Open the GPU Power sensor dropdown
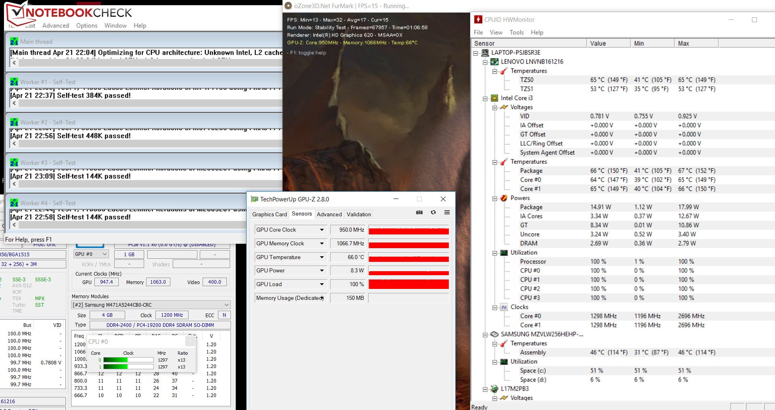 [x=322, y=270]
